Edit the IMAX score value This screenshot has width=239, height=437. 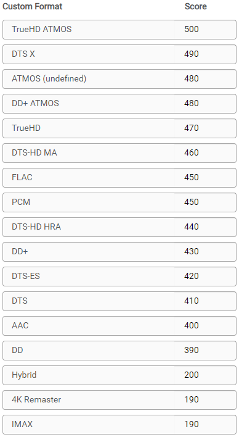point(205,425)
